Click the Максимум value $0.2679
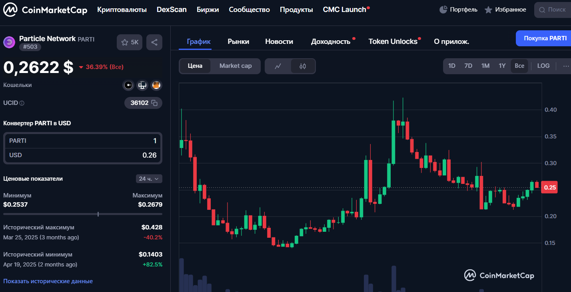The height and width of the screenshot is (292, 571). [150, 204]
